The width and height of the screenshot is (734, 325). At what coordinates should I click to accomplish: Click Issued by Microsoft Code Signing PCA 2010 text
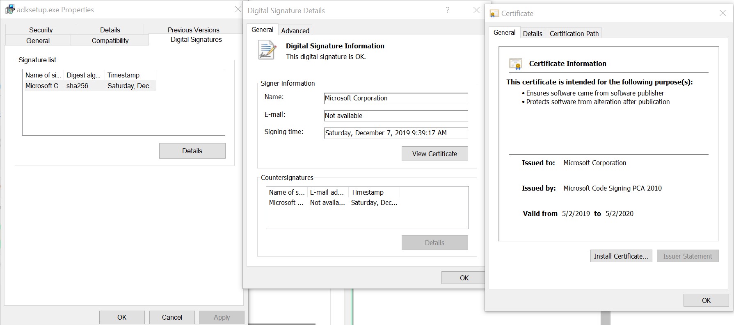tap(612, 188)
